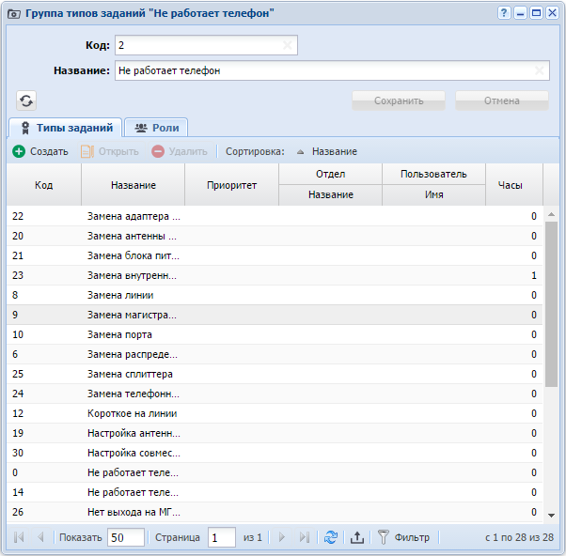Click the refresh form icon below Название label
The image size is (566, 556).
pyautogui.click(x=26, y=100)
